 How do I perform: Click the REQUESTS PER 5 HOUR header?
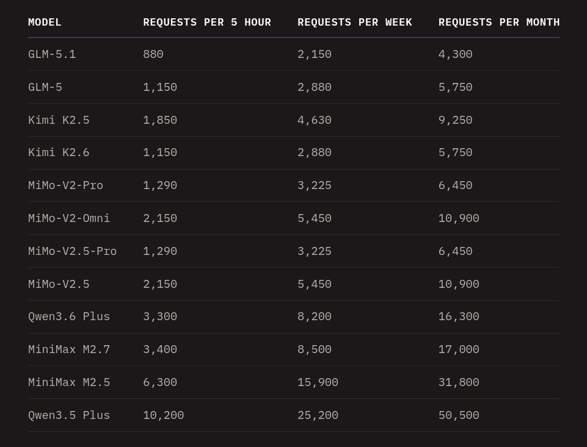[207, 23]
